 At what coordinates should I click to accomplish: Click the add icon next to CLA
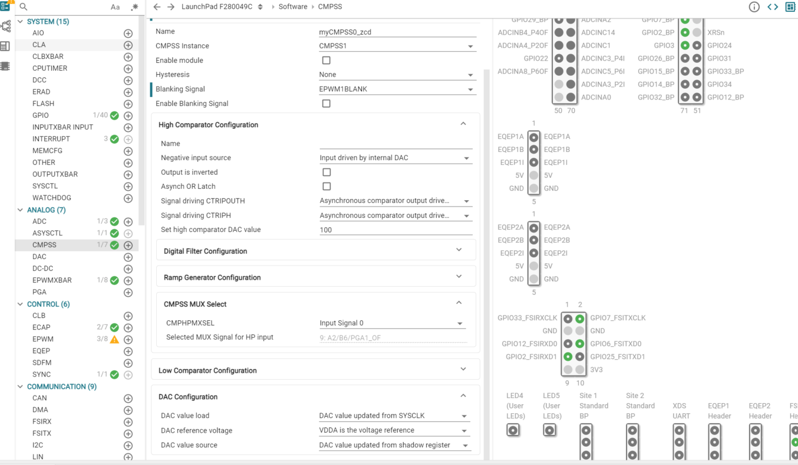coord(128,45)
